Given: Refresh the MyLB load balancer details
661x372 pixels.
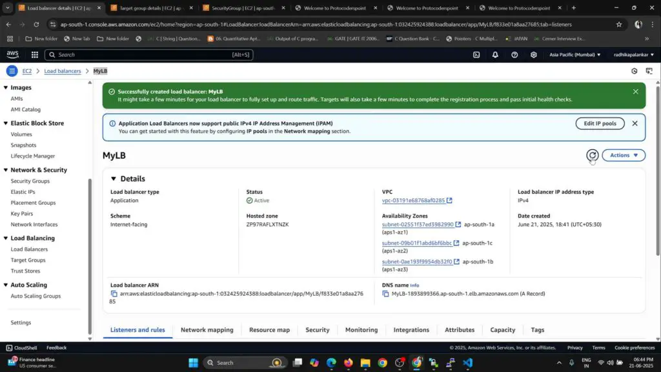Looking at the screenshot, I should 593,155.
